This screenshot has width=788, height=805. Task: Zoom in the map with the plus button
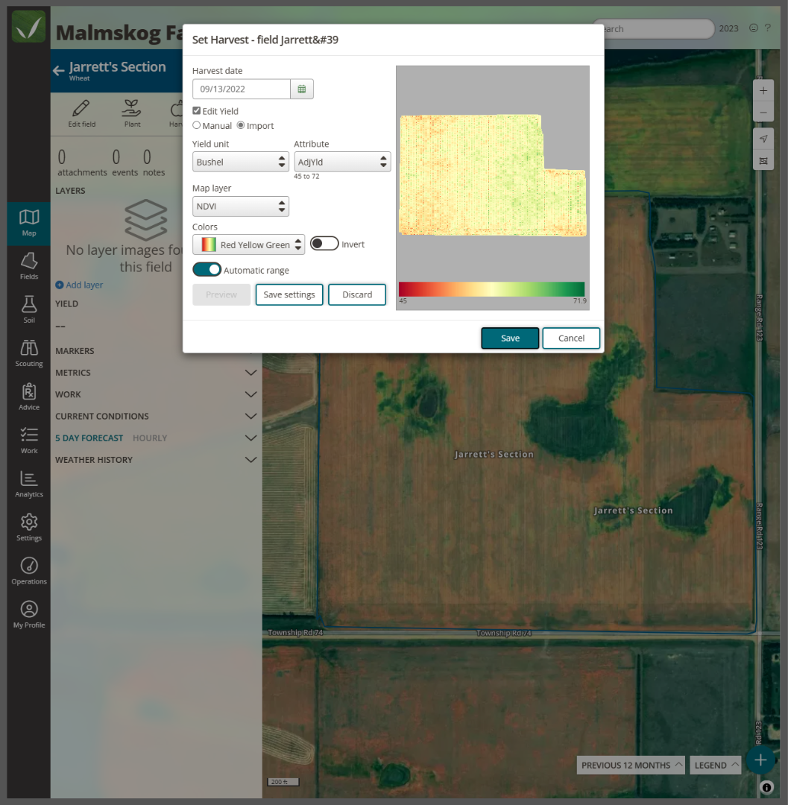click(x=763, y=90)
